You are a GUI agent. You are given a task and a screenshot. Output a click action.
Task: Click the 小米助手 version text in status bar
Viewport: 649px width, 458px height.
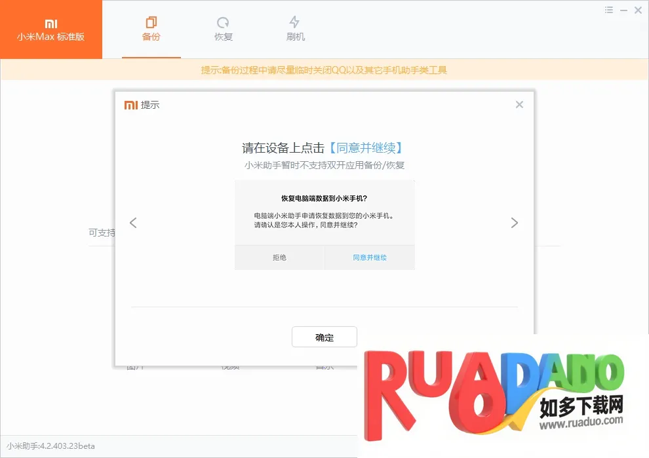coord(51,446)
